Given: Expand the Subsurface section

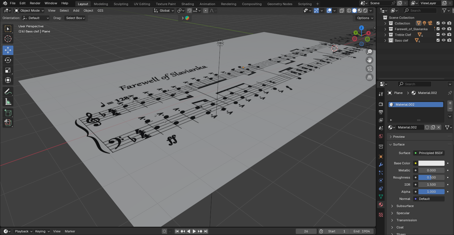Looking at the screenshot, I should coord(405,206).
